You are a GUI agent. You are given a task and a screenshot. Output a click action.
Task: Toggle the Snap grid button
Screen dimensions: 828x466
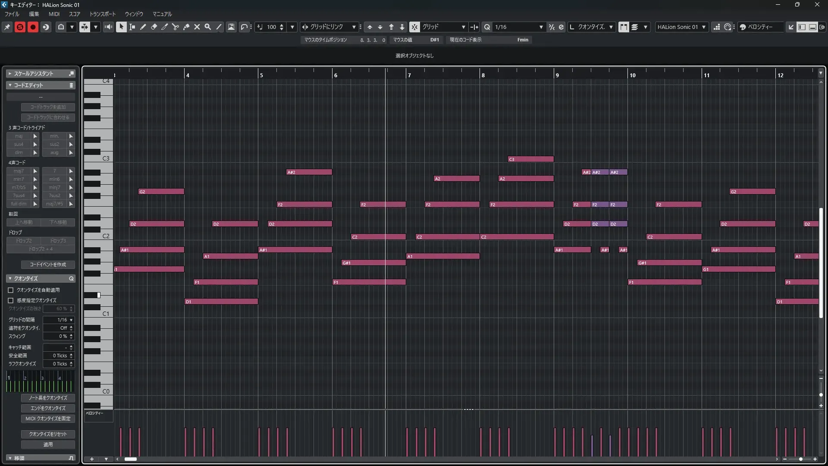(414, 27)
